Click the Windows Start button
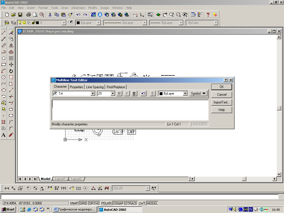This screenshot has width=284, height=213. [8, 210]
